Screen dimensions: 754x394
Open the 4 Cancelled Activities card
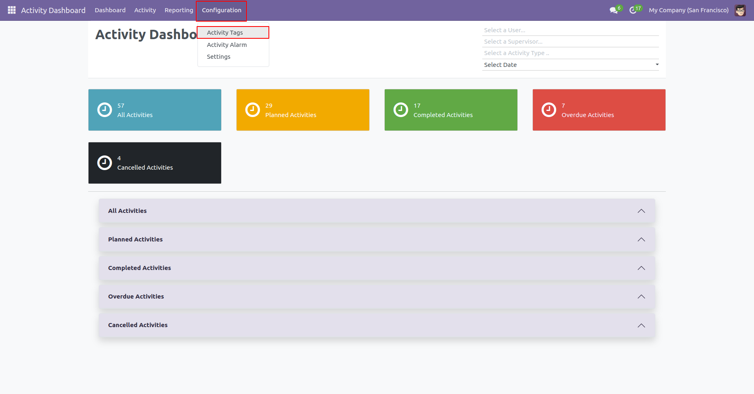tap(155, 163)
